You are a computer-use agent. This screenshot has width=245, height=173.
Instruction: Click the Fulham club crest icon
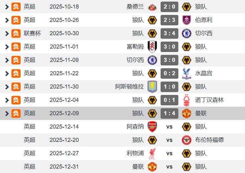click(152, 47)
